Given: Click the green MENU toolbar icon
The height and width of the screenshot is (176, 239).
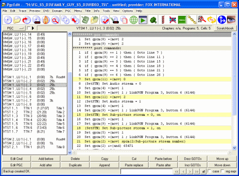Looking at the screenshot, I should click(x=182, y=20).
